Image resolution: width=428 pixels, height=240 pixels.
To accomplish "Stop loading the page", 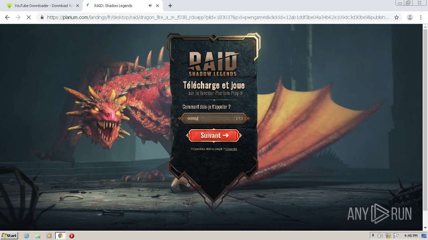I will pyautogui.click(x=29, y=17).
